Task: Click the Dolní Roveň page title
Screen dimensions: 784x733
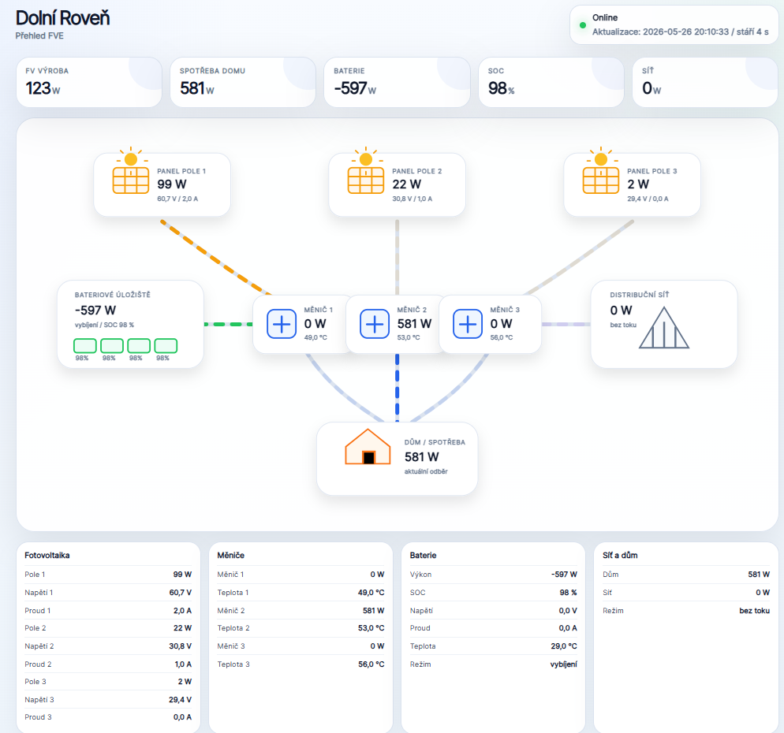Action: click(62, 18)
